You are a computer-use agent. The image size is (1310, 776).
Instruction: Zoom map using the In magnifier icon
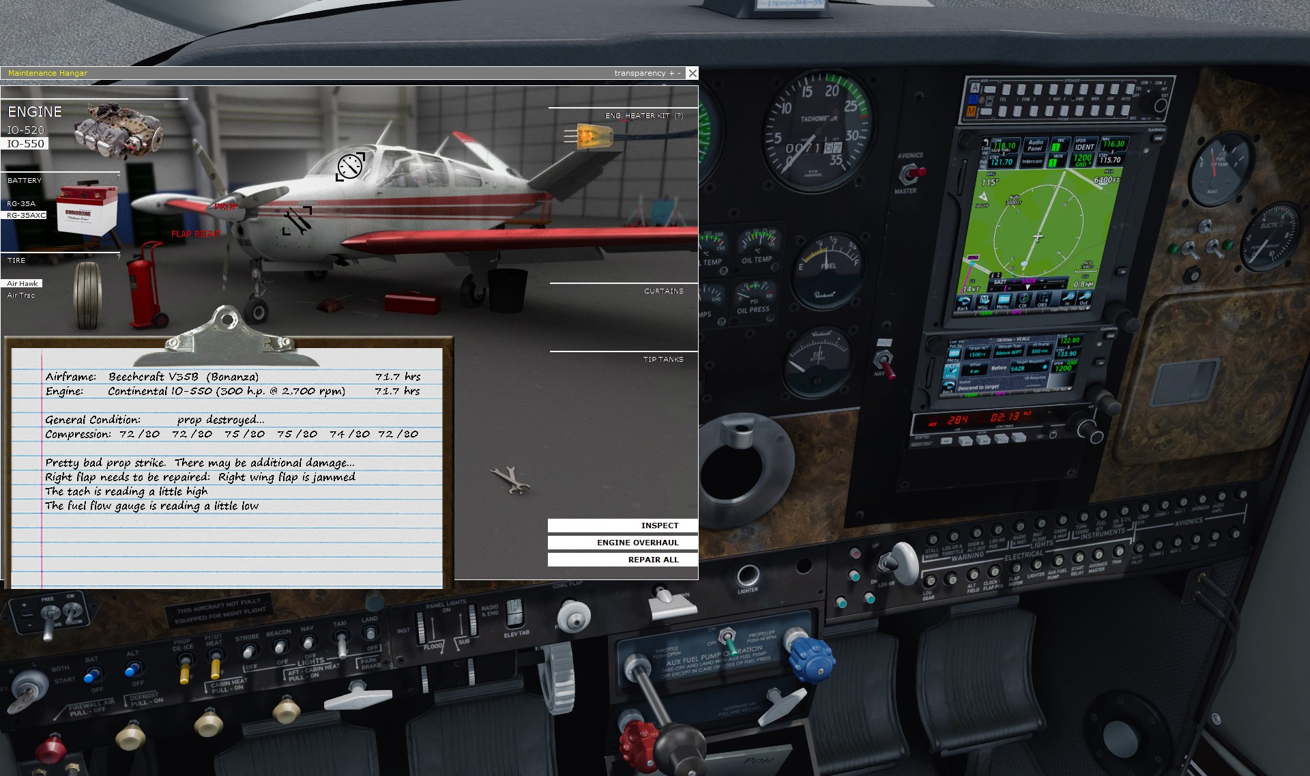(1068, 298)
